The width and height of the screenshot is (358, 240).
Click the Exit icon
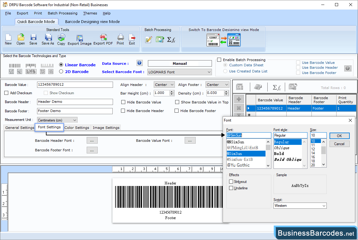[132, 37]
